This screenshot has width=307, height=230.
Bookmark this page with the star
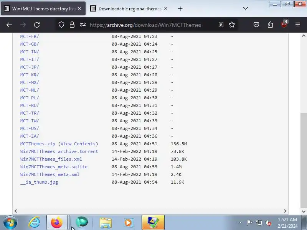click(x=232, y=25)
